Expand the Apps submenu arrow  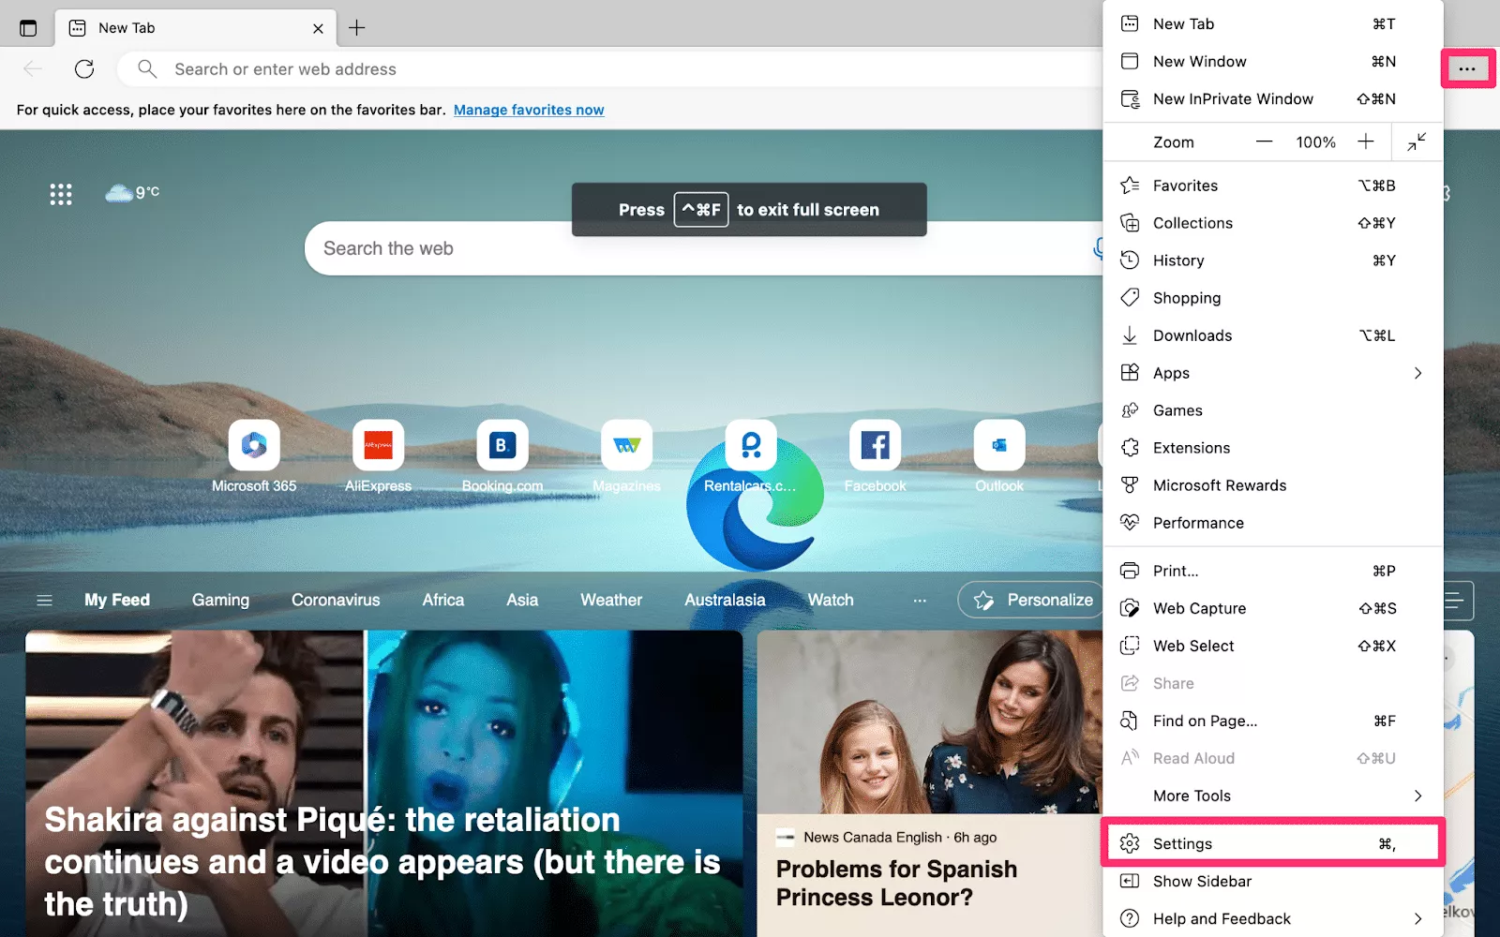1417,373
